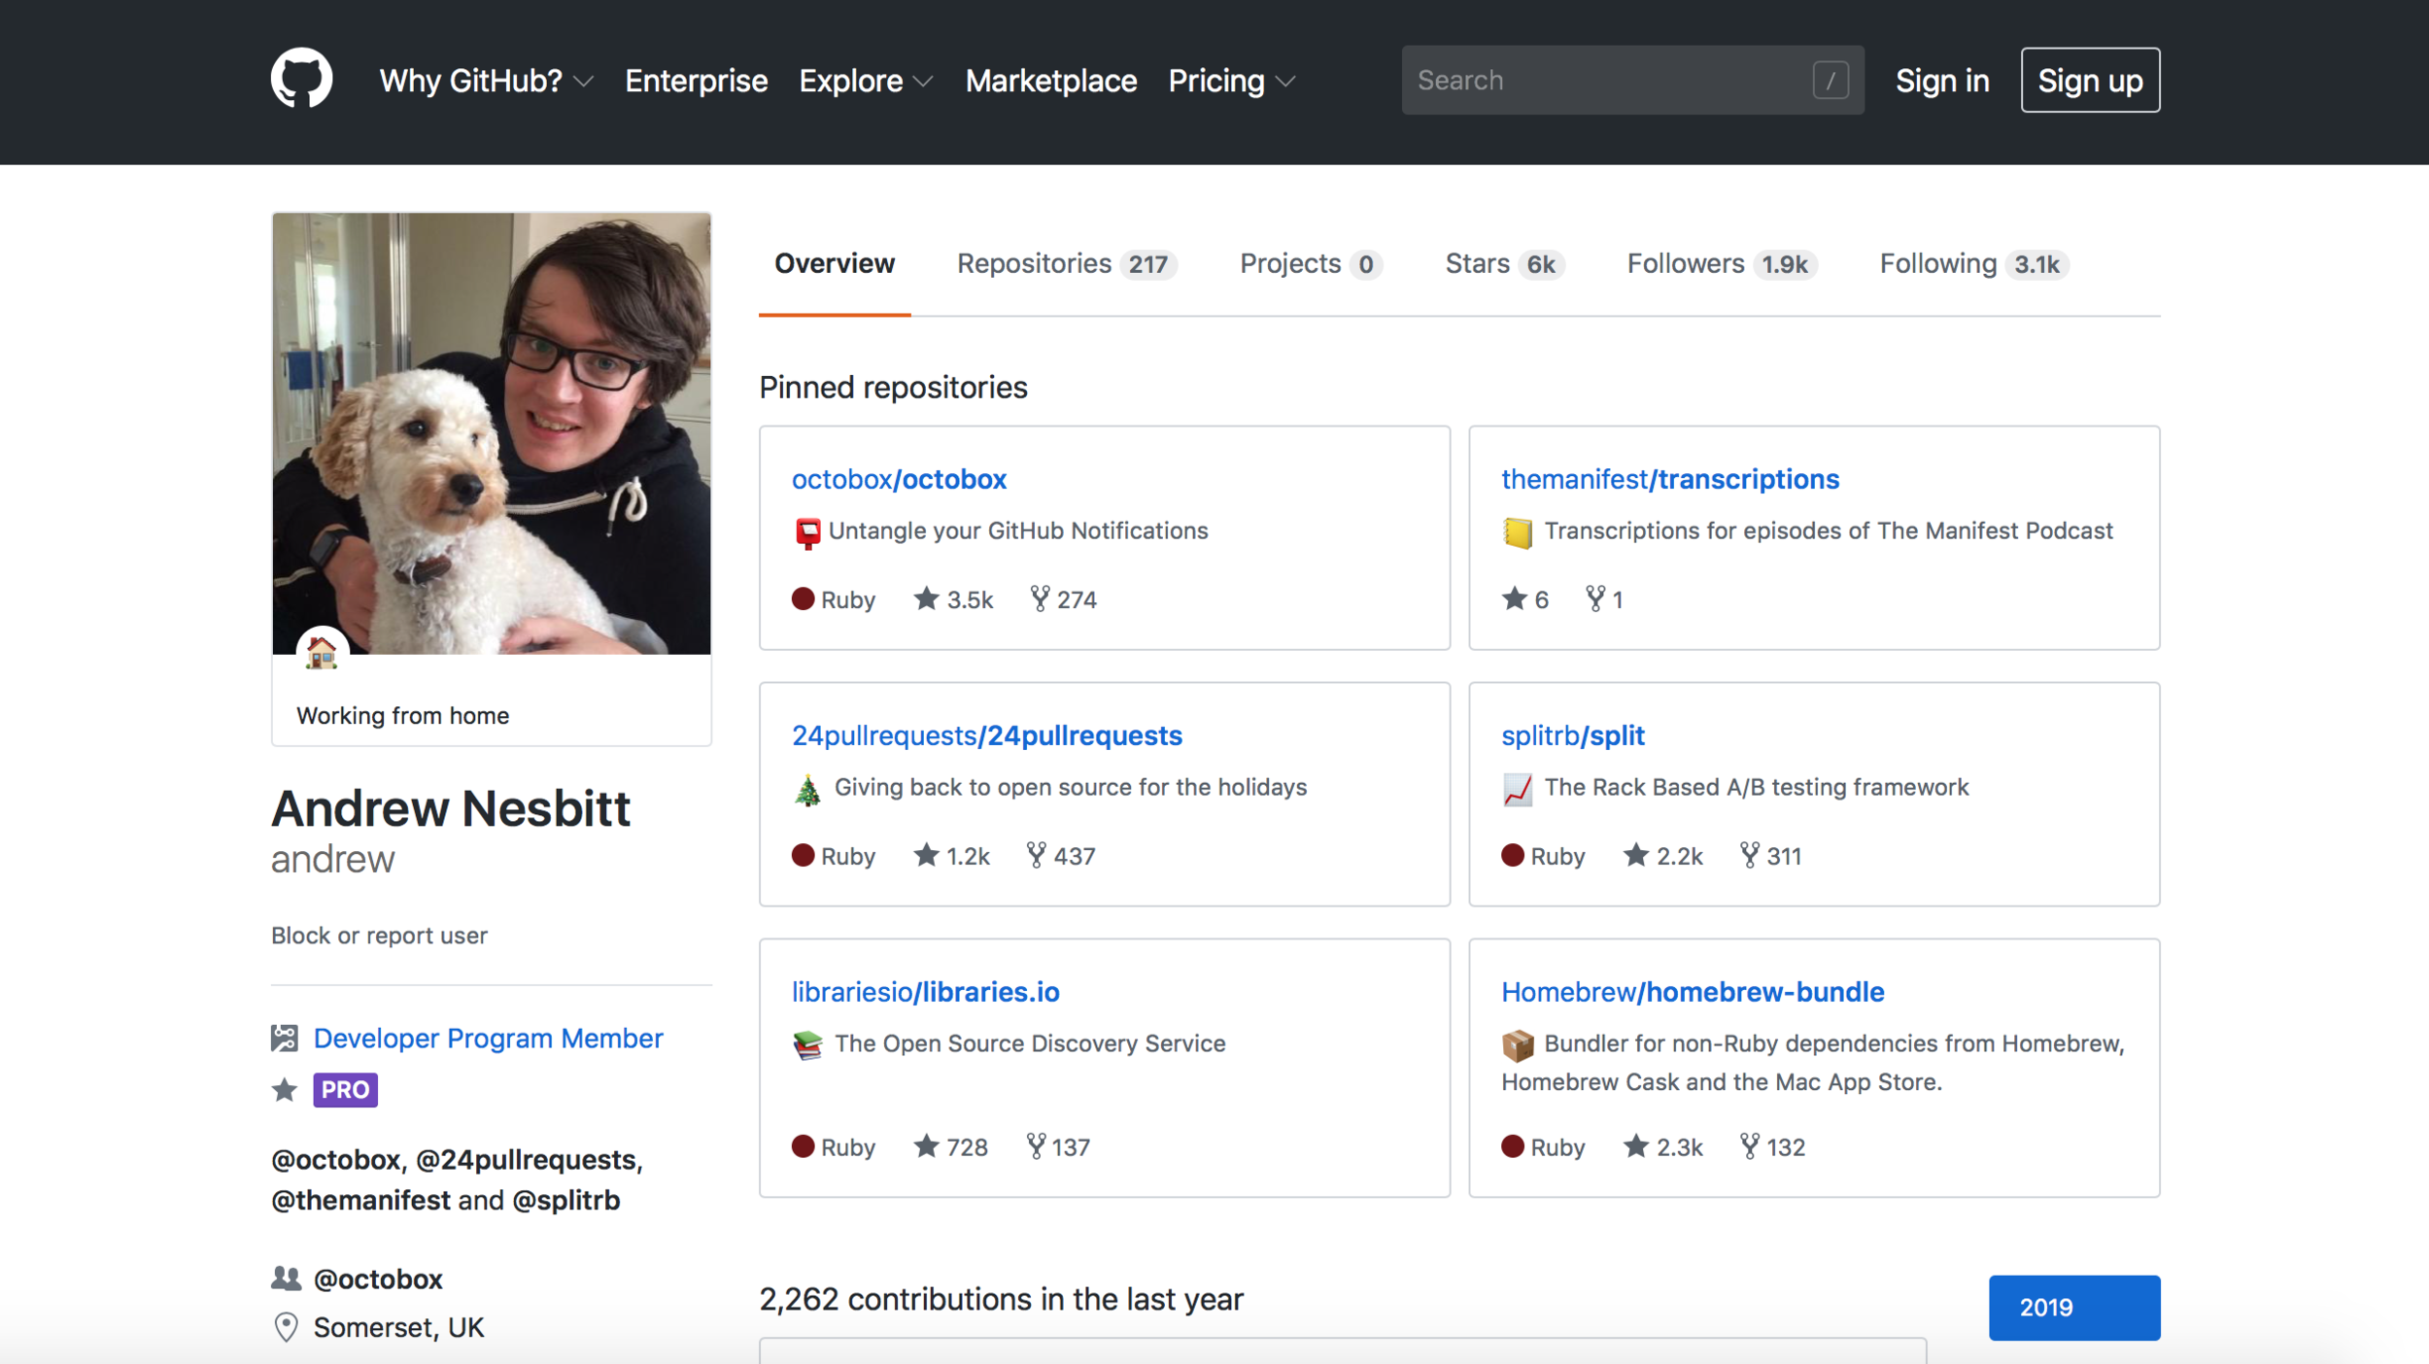The height and width of the screenshot is (1364, 2429).
Task: Click the purple PRO badge
Action: click(x=345, y=1090)
